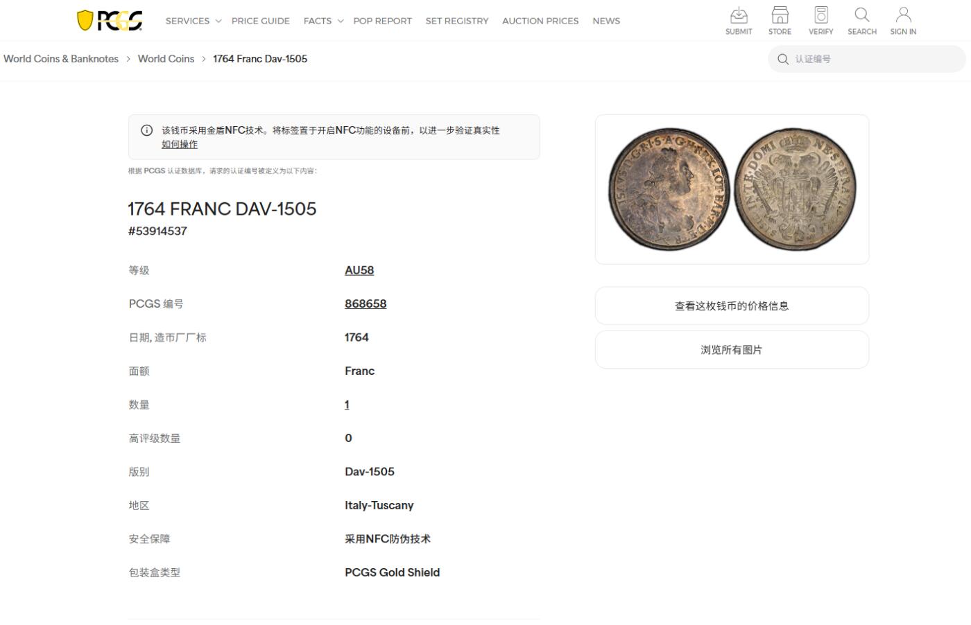Follow the 如何操作 instructions link
The width and height of the screenshot is (971, 625).
click(179, 143)
